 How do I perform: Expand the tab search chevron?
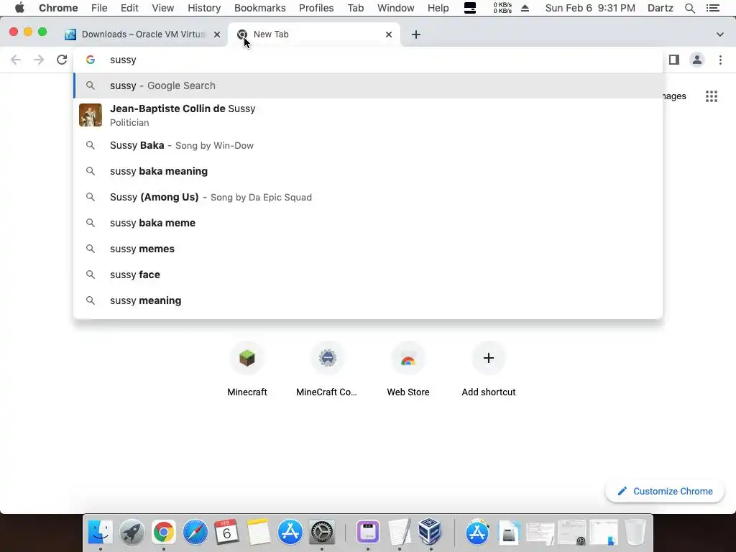pyautogui.click(x=720, y=34)
